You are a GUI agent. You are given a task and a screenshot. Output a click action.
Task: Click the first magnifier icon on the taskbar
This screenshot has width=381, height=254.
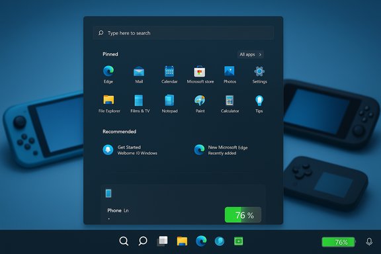124,241
